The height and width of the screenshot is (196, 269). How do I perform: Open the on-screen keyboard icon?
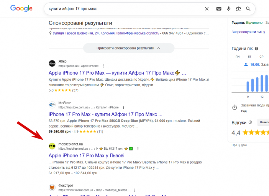point(219,9)
